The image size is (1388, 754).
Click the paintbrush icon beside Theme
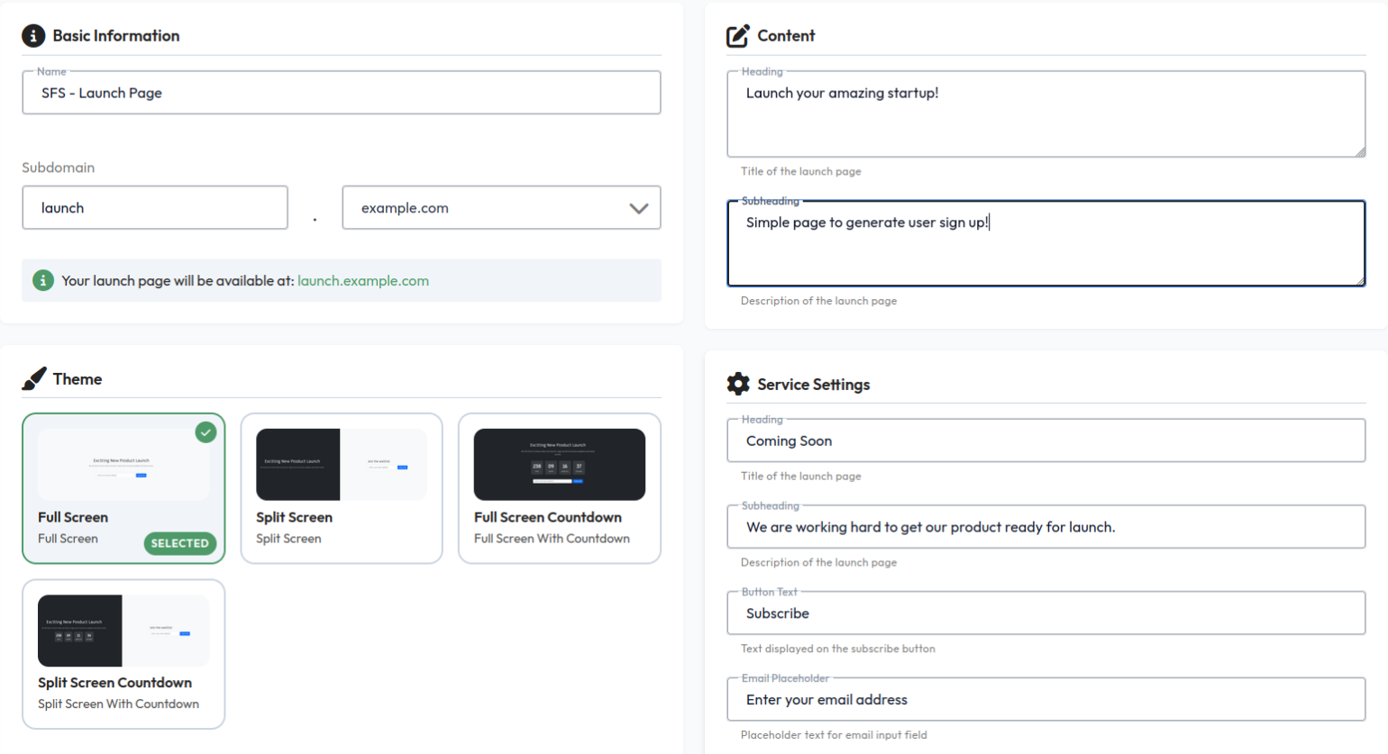tap(32, 378)
